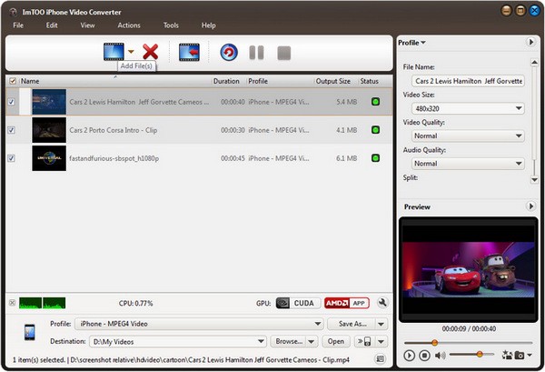Play the preview video

[410, 354]
